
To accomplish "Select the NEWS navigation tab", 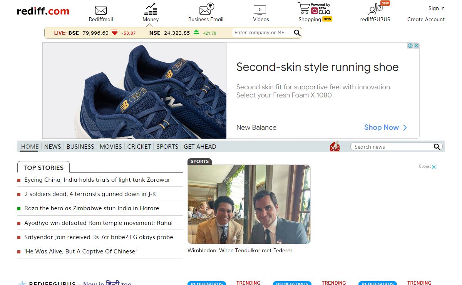I will point(52,146).
